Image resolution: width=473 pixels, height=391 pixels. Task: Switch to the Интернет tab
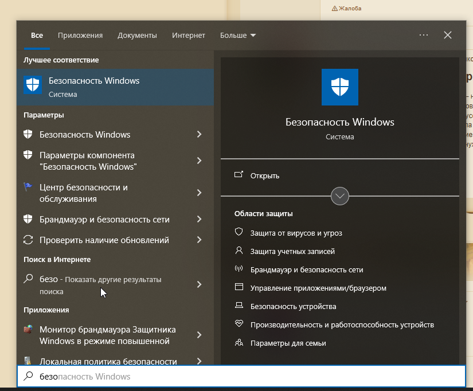tap(189, 36)
